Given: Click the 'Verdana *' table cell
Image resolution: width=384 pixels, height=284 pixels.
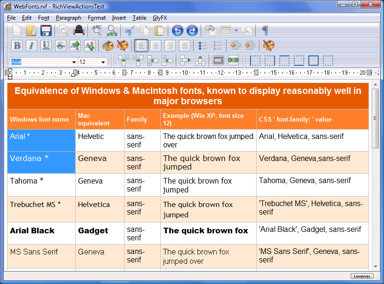Looking at the screenshot, I should coord(41,162).
